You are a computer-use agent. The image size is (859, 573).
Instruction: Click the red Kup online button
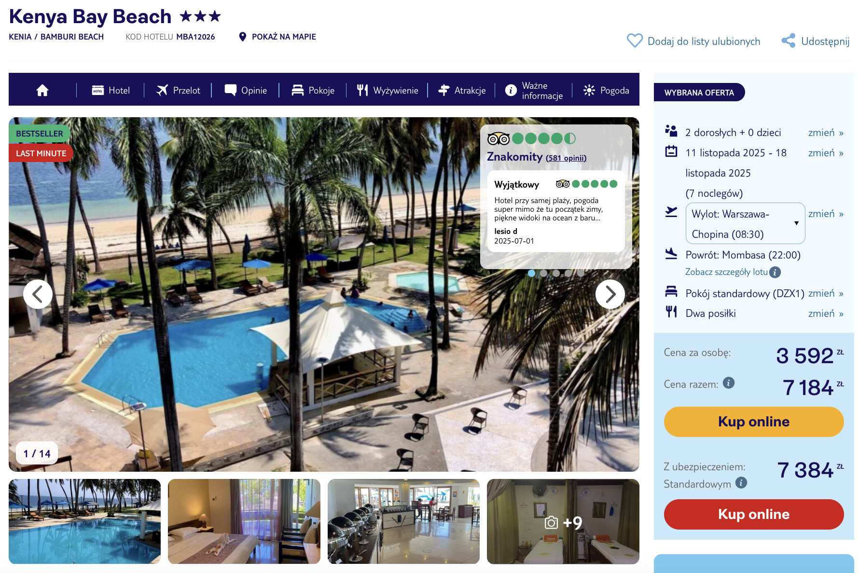[x=754, y=514]
